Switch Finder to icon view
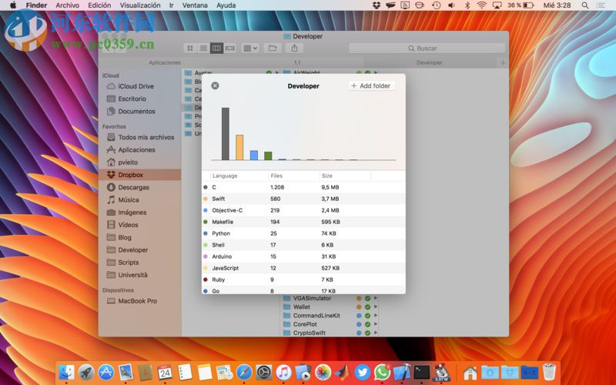The height and width of the screenshot is (385, 616). tap(190, 48)
